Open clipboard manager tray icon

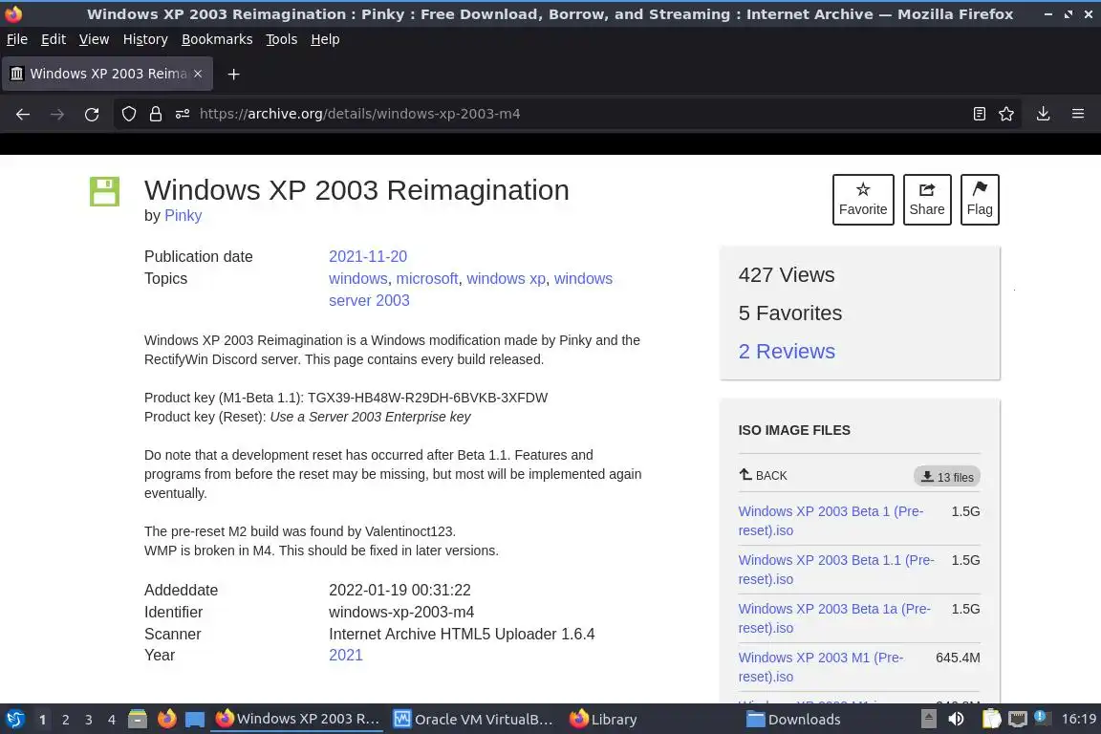coord(991,719)
